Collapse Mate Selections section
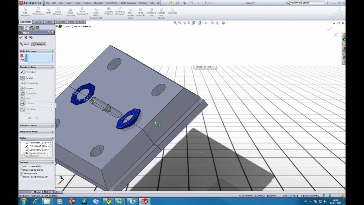This screenshot has height=205, width=364. pos(52,51)
